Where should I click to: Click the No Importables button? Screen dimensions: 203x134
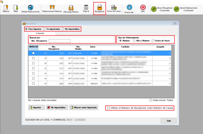tap(57, 107)
